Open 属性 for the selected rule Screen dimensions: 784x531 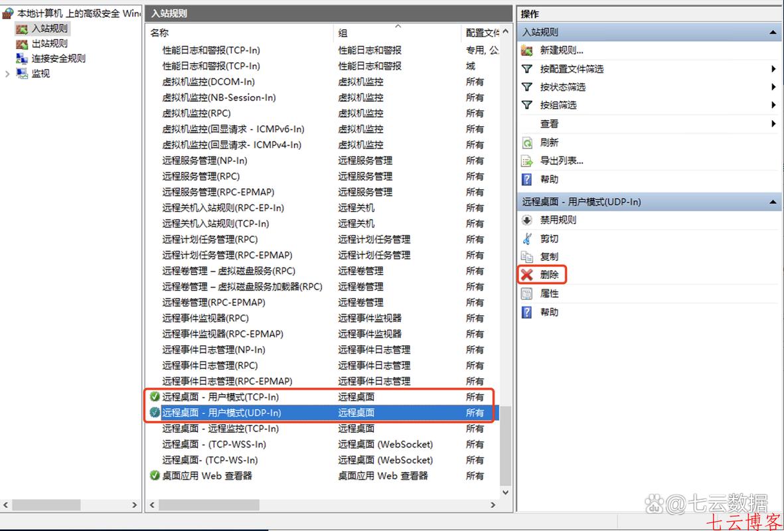549,293
